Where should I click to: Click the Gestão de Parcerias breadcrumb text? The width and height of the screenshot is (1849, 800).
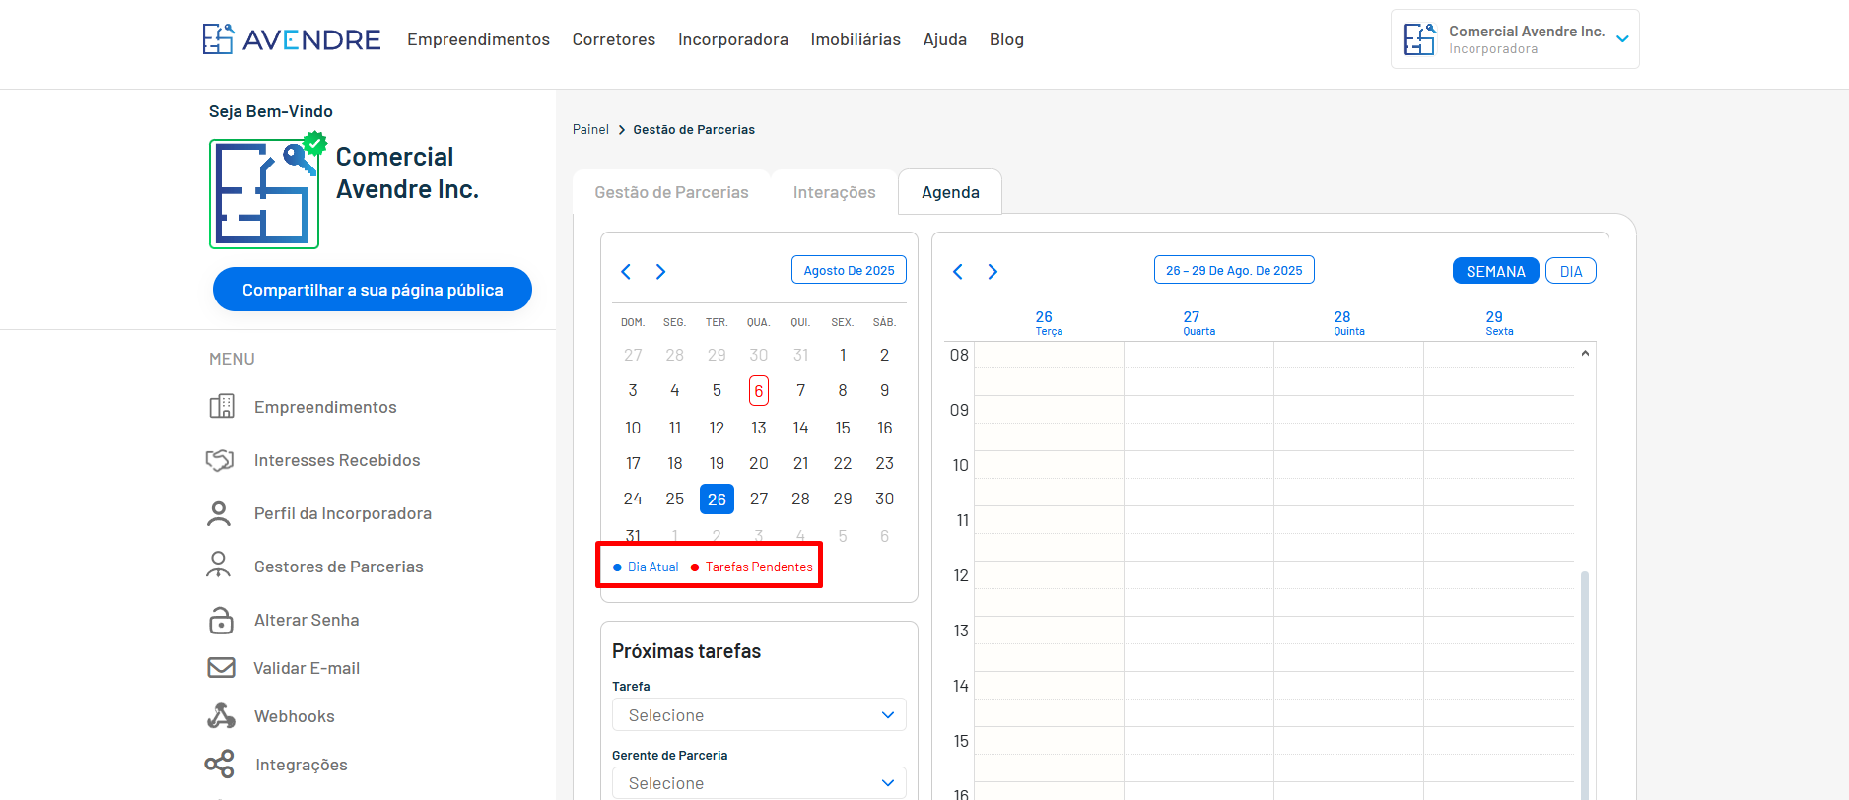pyautogui.click(x=694, y=129)
